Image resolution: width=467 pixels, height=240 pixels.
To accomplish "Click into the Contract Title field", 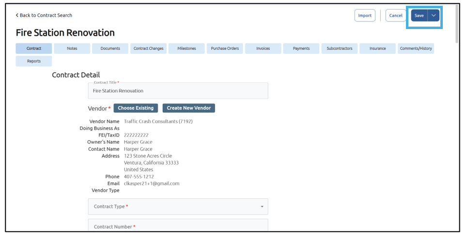I will (x=178, y=91).
